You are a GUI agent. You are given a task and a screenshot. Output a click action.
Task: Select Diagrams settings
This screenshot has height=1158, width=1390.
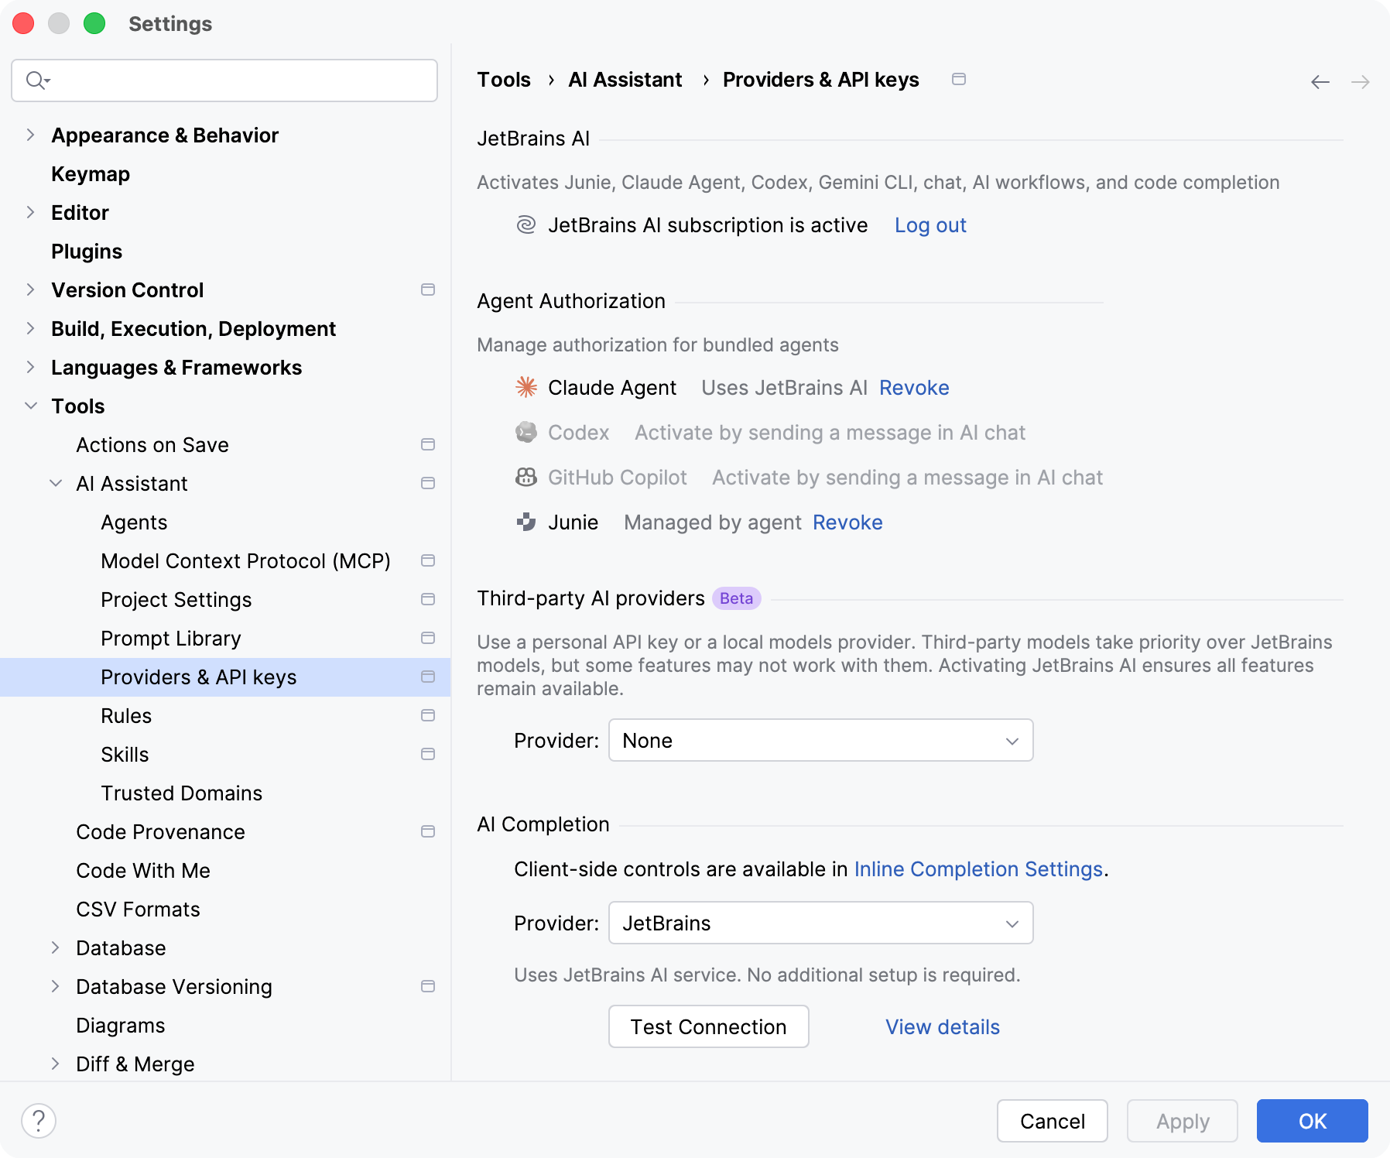pyautogui.click(x=121, y=1025)
